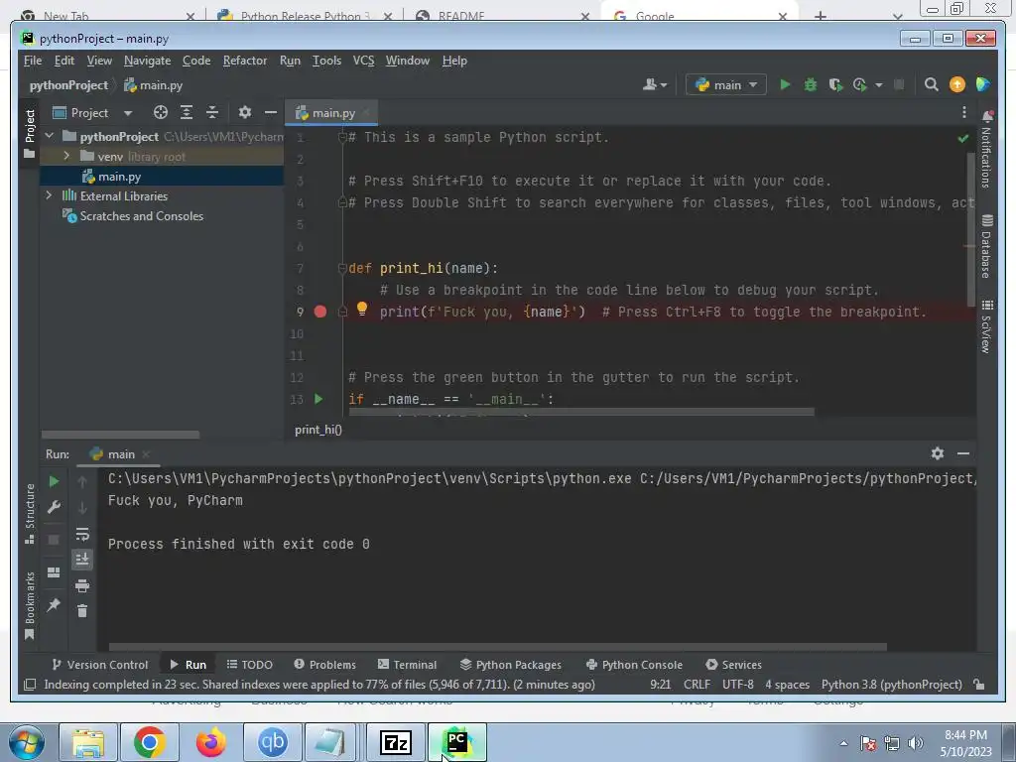The width and height of the screenshot is (1016, 762).
Task: Restore layout icon in Run panel
Action: [x=54, y=572]
